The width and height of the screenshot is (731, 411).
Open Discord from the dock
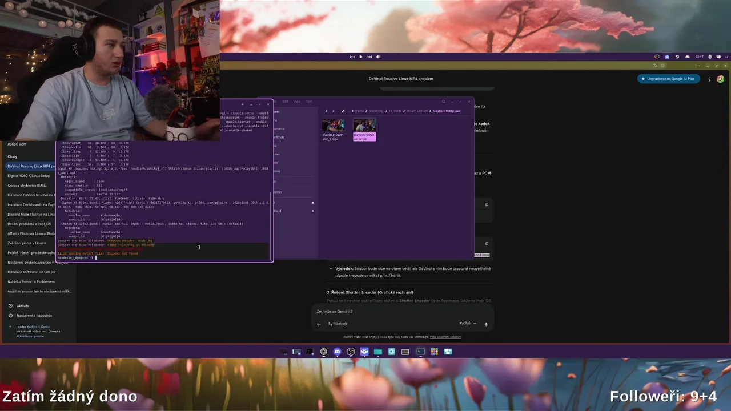pos(337,352)
